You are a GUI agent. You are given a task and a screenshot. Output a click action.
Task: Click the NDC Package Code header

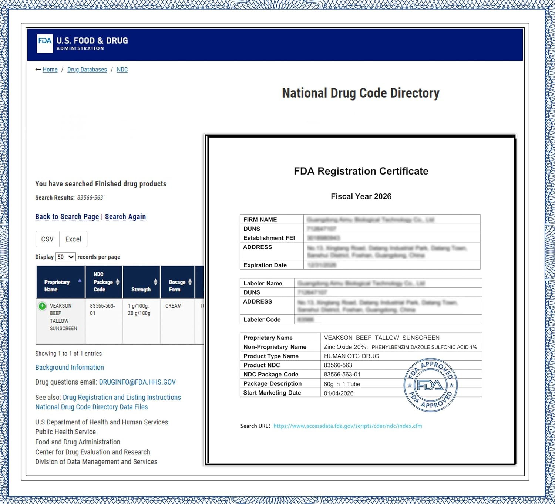pyautogui.click(x=104, y=282)
